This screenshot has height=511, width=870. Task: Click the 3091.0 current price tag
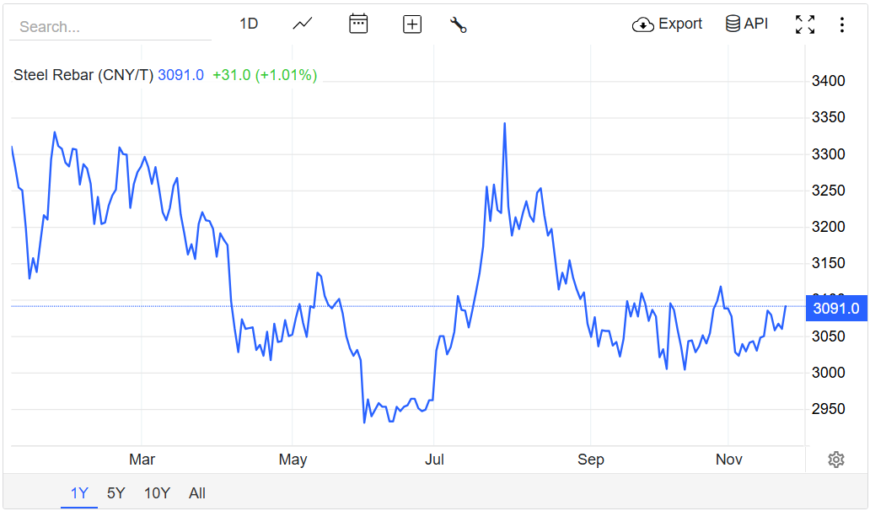(835, 309)
